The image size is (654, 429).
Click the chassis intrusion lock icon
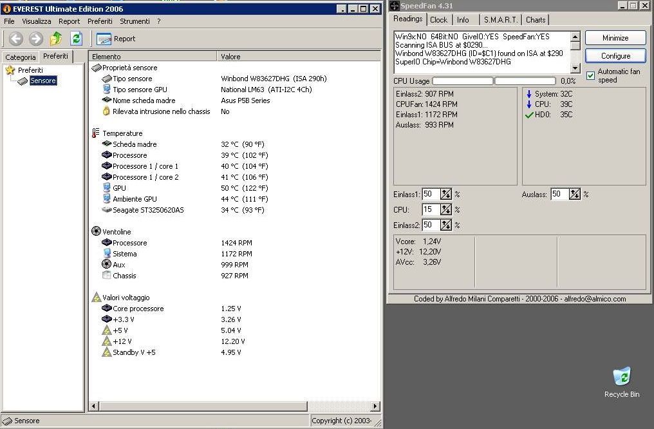pos(106,111)
